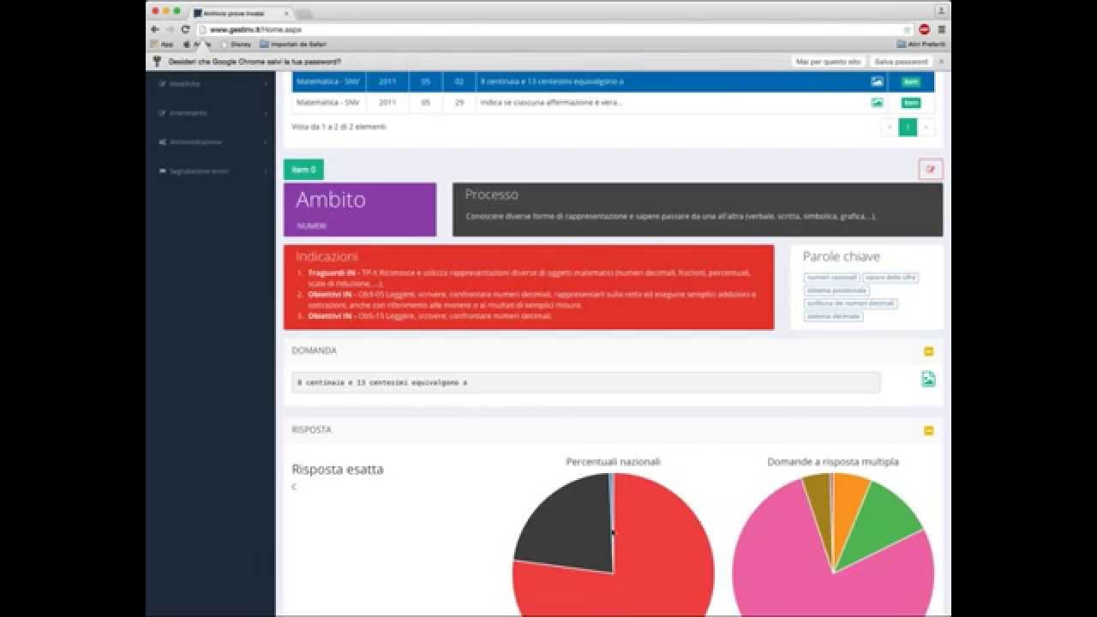Click the red edit icon beside Item 0
This screenshot has height=617, width=1097.
(x=931, y=169)
